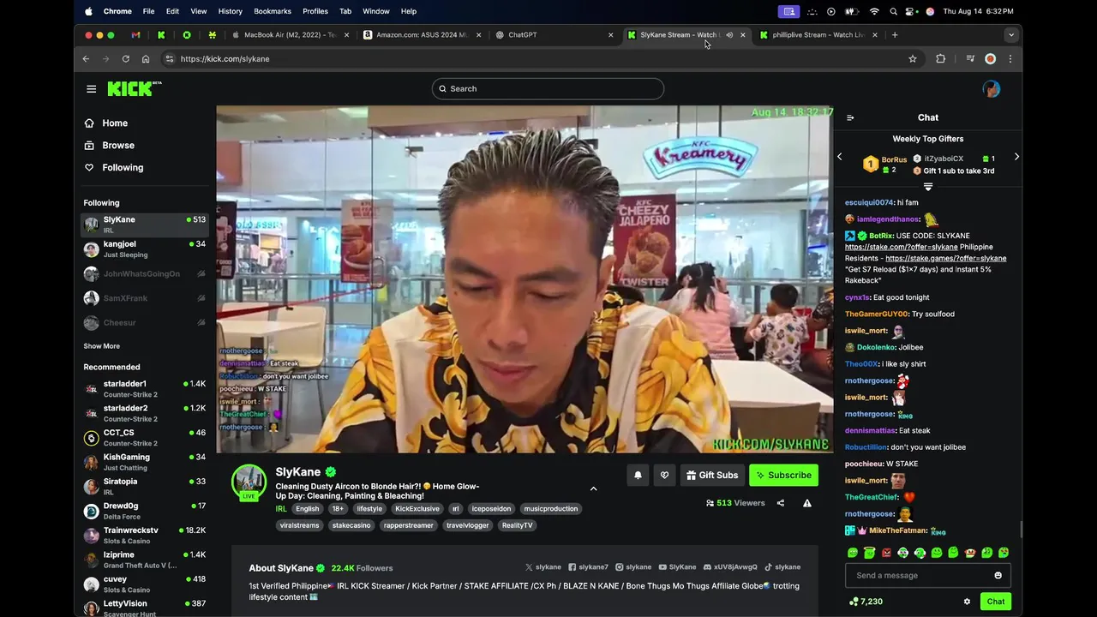This screenshot has height=617, width=1097.
Task: Click the Gift Subs button
Action: 712,476
